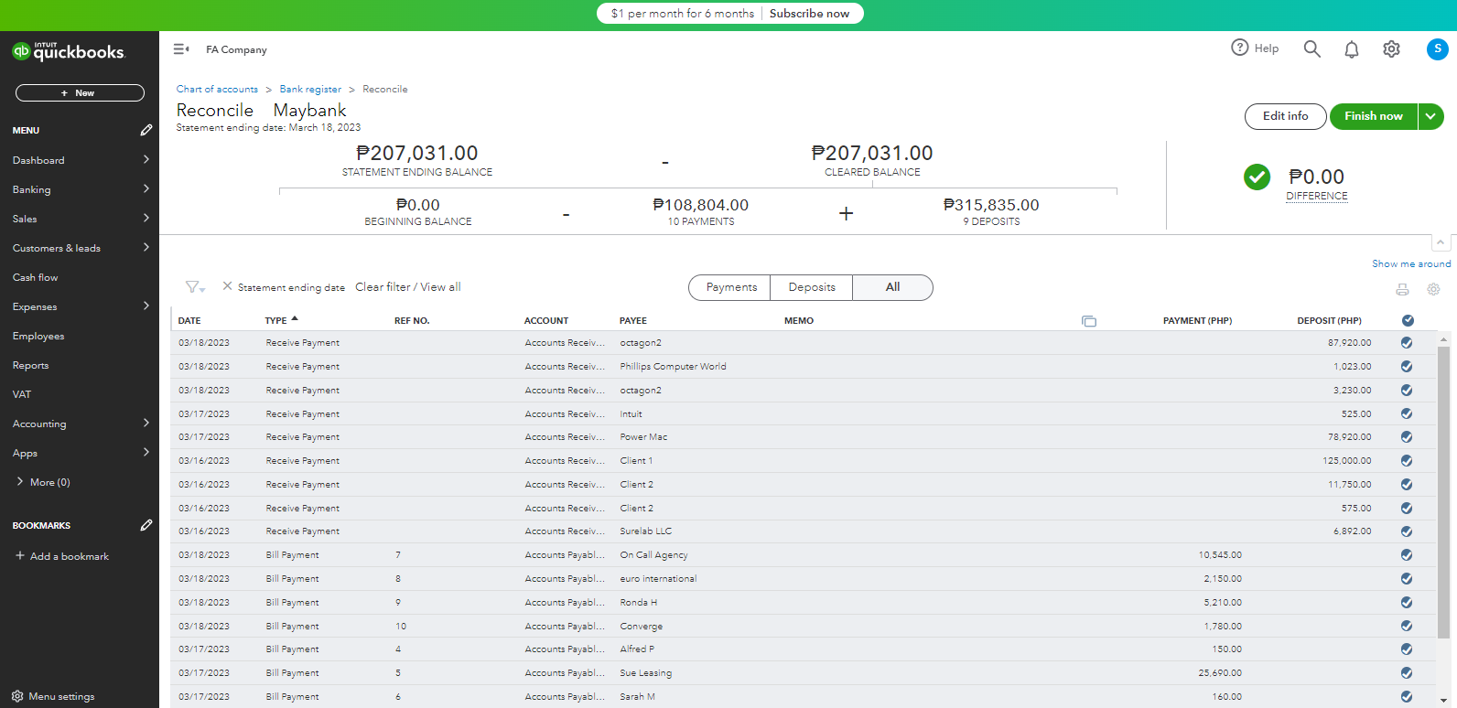The width and height of the screenshot is (1457, 708).
Task: Uncheck the On Call Agency payment
Action: [x=1407, y=555]
